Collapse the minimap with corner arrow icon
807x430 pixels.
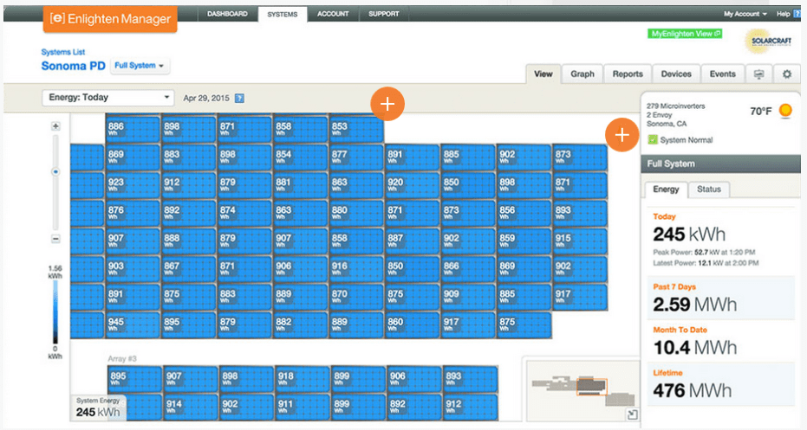click(632, 415)
